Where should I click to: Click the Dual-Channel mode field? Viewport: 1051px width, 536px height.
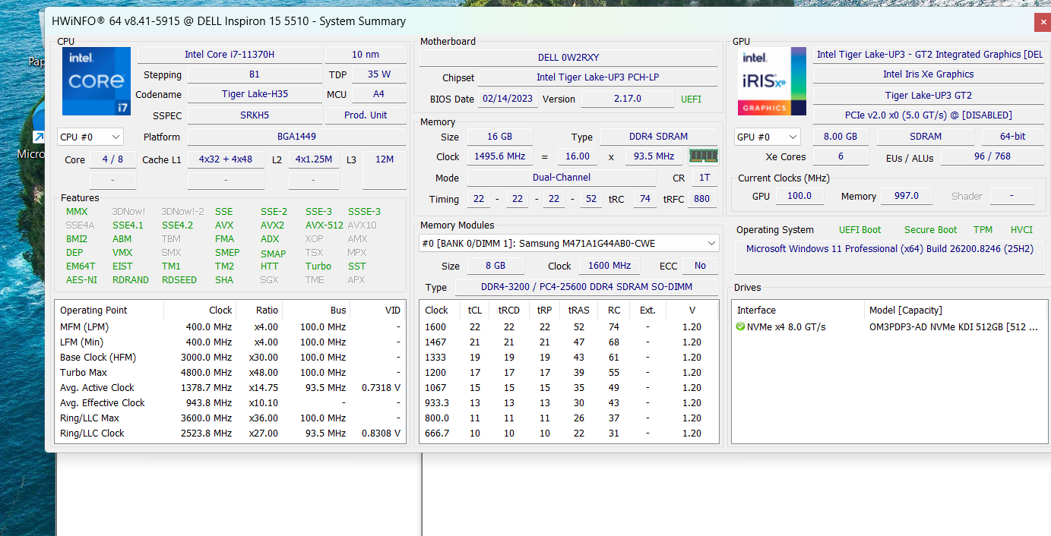tap(562, 178)
